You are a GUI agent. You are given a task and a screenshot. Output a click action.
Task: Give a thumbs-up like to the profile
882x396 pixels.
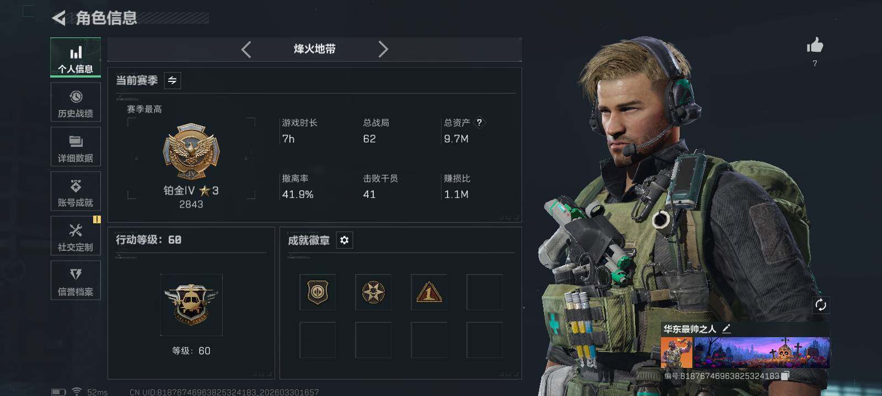point(815,45)
